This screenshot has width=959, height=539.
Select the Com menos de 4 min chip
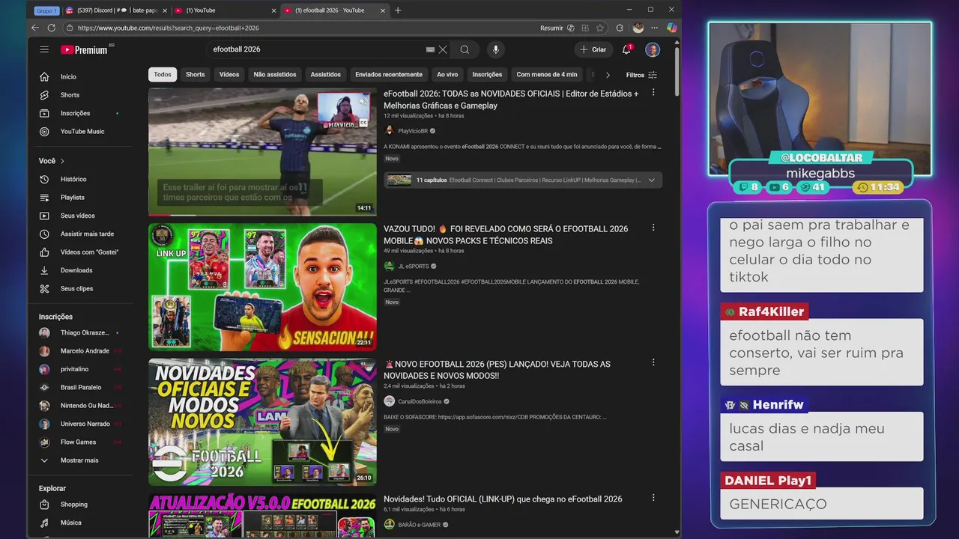(x=547, y=75)
